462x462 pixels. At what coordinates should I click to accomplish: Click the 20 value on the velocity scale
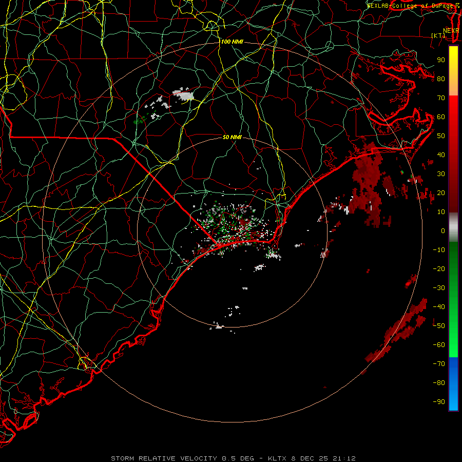click(x=441, y=192)
